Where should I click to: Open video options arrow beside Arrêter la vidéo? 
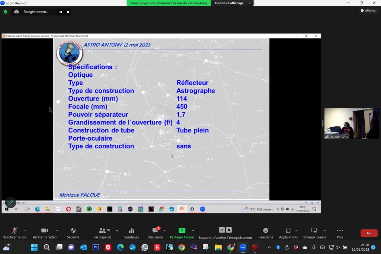coord(57,231)
